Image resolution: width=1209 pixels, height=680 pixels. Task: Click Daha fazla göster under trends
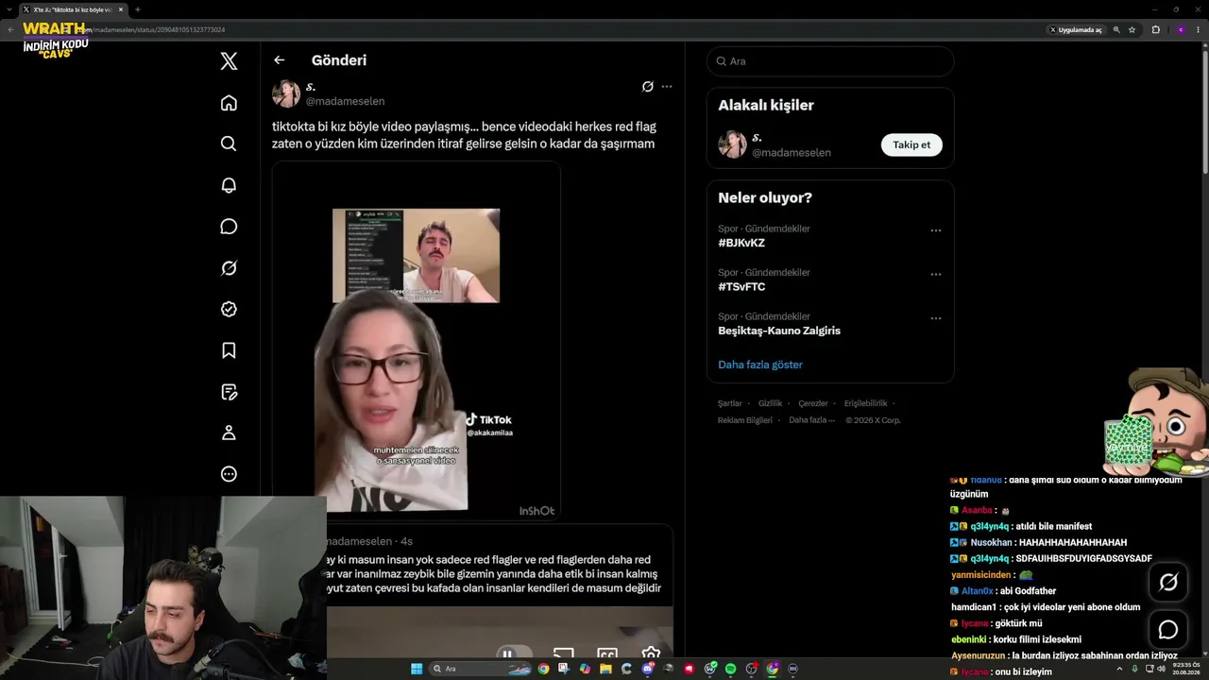[x=760, y=365]
